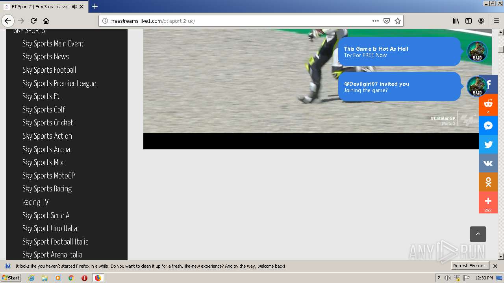
Task: Save page to Pocket
Action: pyautogui.click(x=387, y=21)
